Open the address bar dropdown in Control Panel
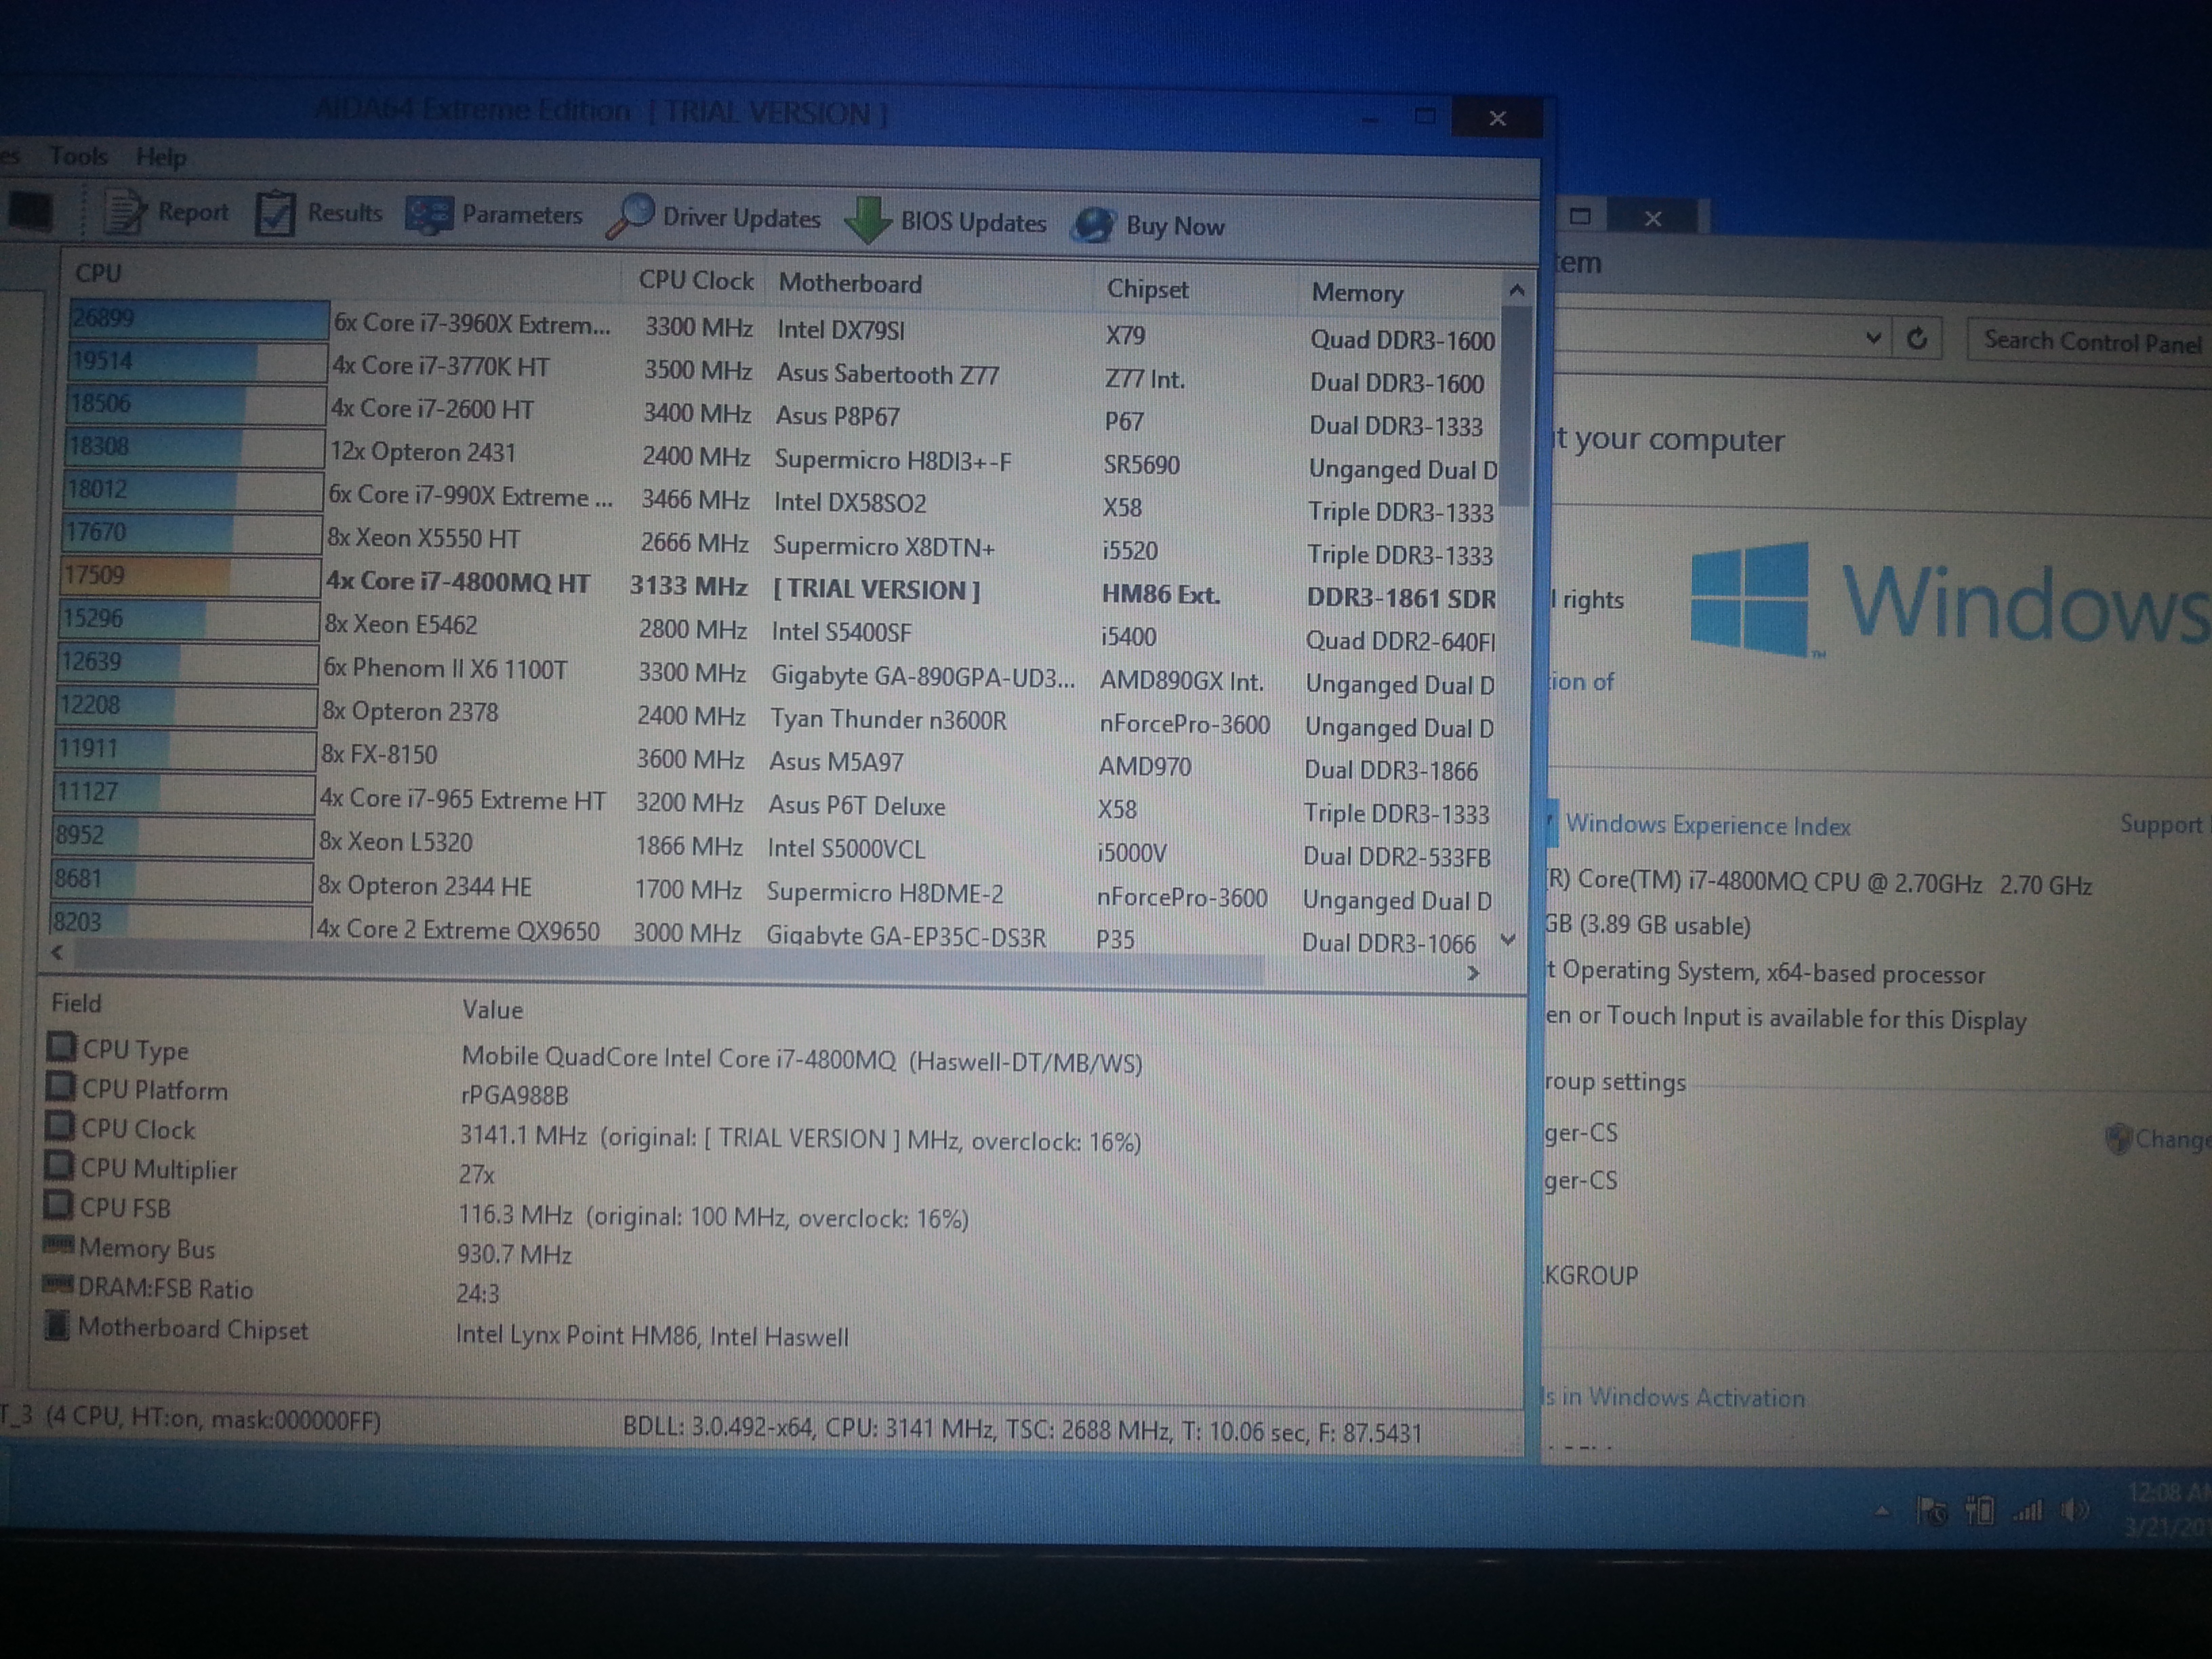 pyautogui.click(x=1873, y=338)
